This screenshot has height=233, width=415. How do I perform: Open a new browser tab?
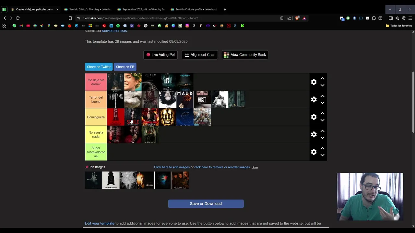click(225, 9)
